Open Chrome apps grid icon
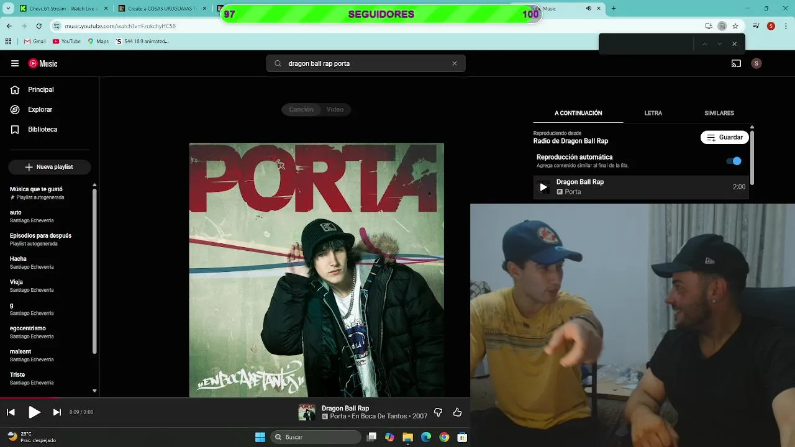 pos(8,41)
